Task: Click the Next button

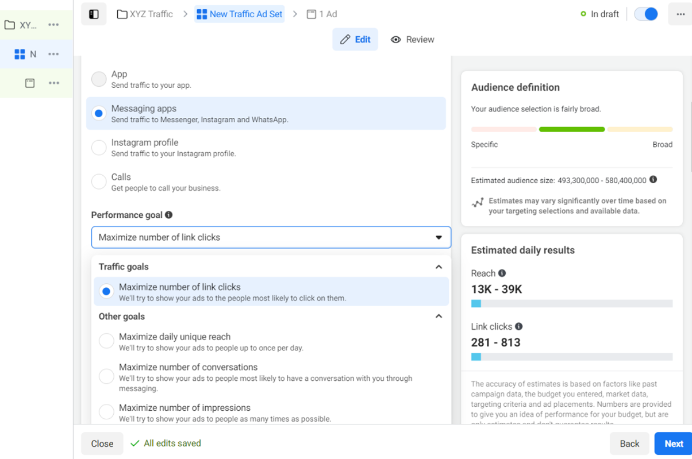Action: point(673,443)
